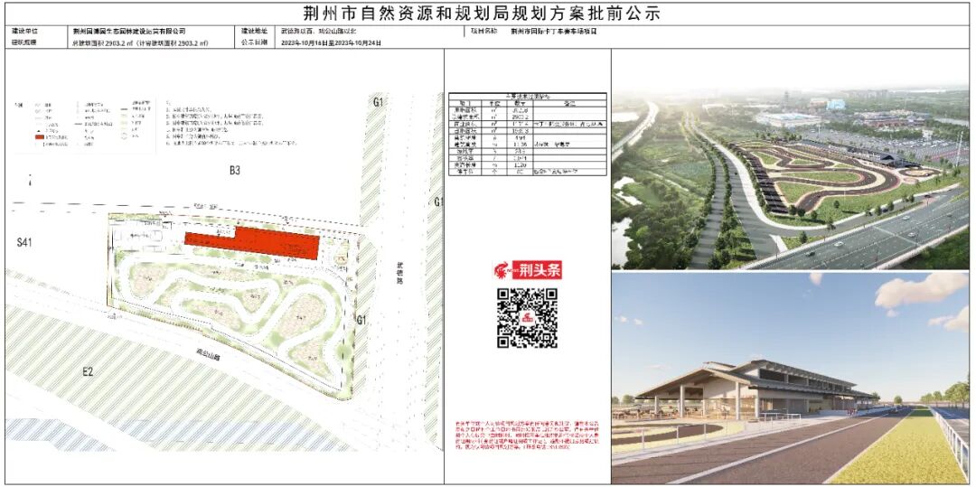Screen dimensions: 976x487
Task: Open the aerial rendering of the kart track
Action: (791, 176)
